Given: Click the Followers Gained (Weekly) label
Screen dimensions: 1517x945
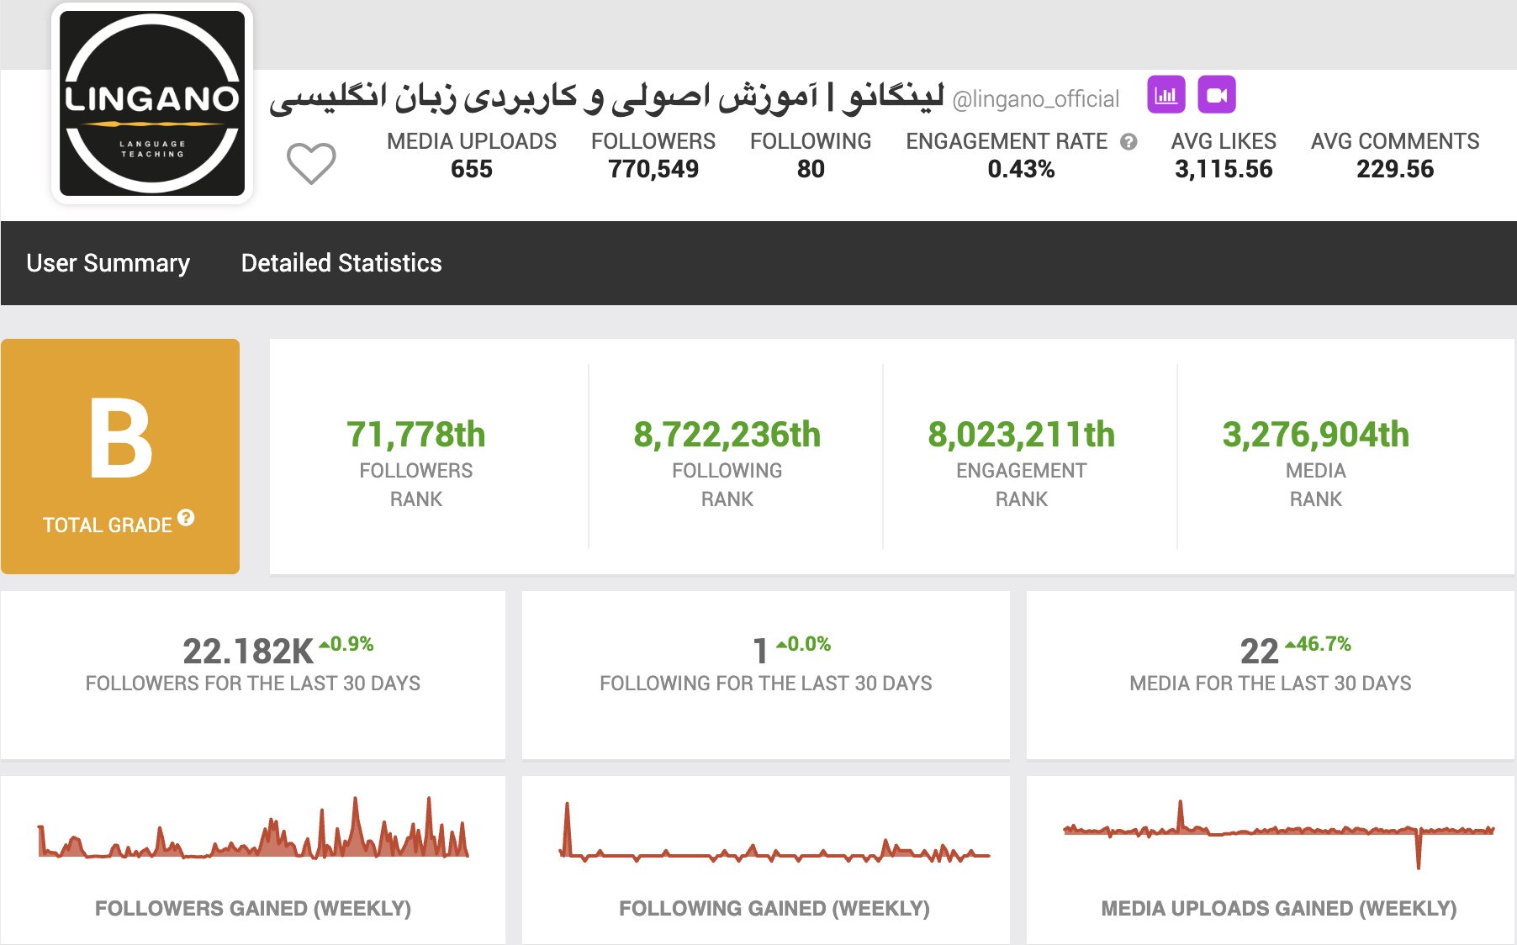Looking at the screenshot, I should click(253, 909).
